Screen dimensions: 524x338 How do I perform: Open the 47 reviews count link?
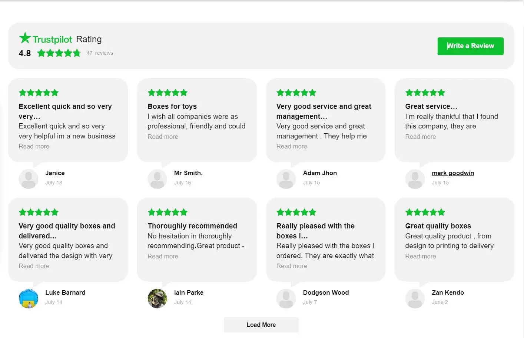coord(100,53)
